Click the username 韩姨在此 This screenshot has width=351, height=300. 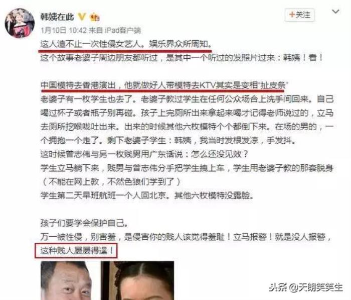coord(57,17)
